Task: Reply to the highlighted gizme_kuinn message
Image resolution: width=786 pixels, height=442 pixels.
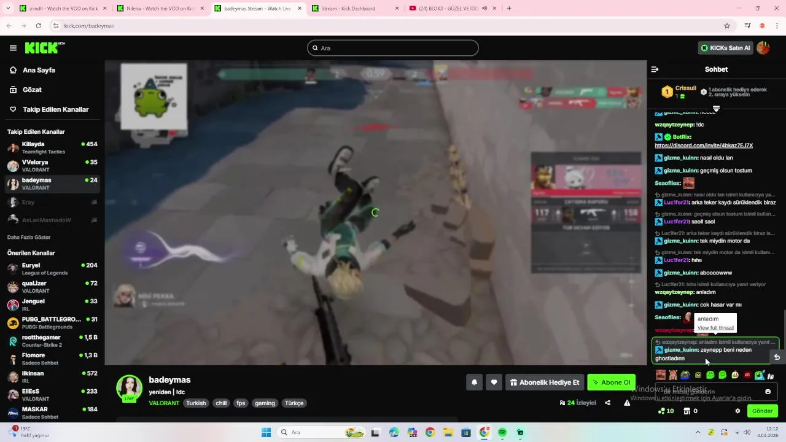Action: pos(777,357)
